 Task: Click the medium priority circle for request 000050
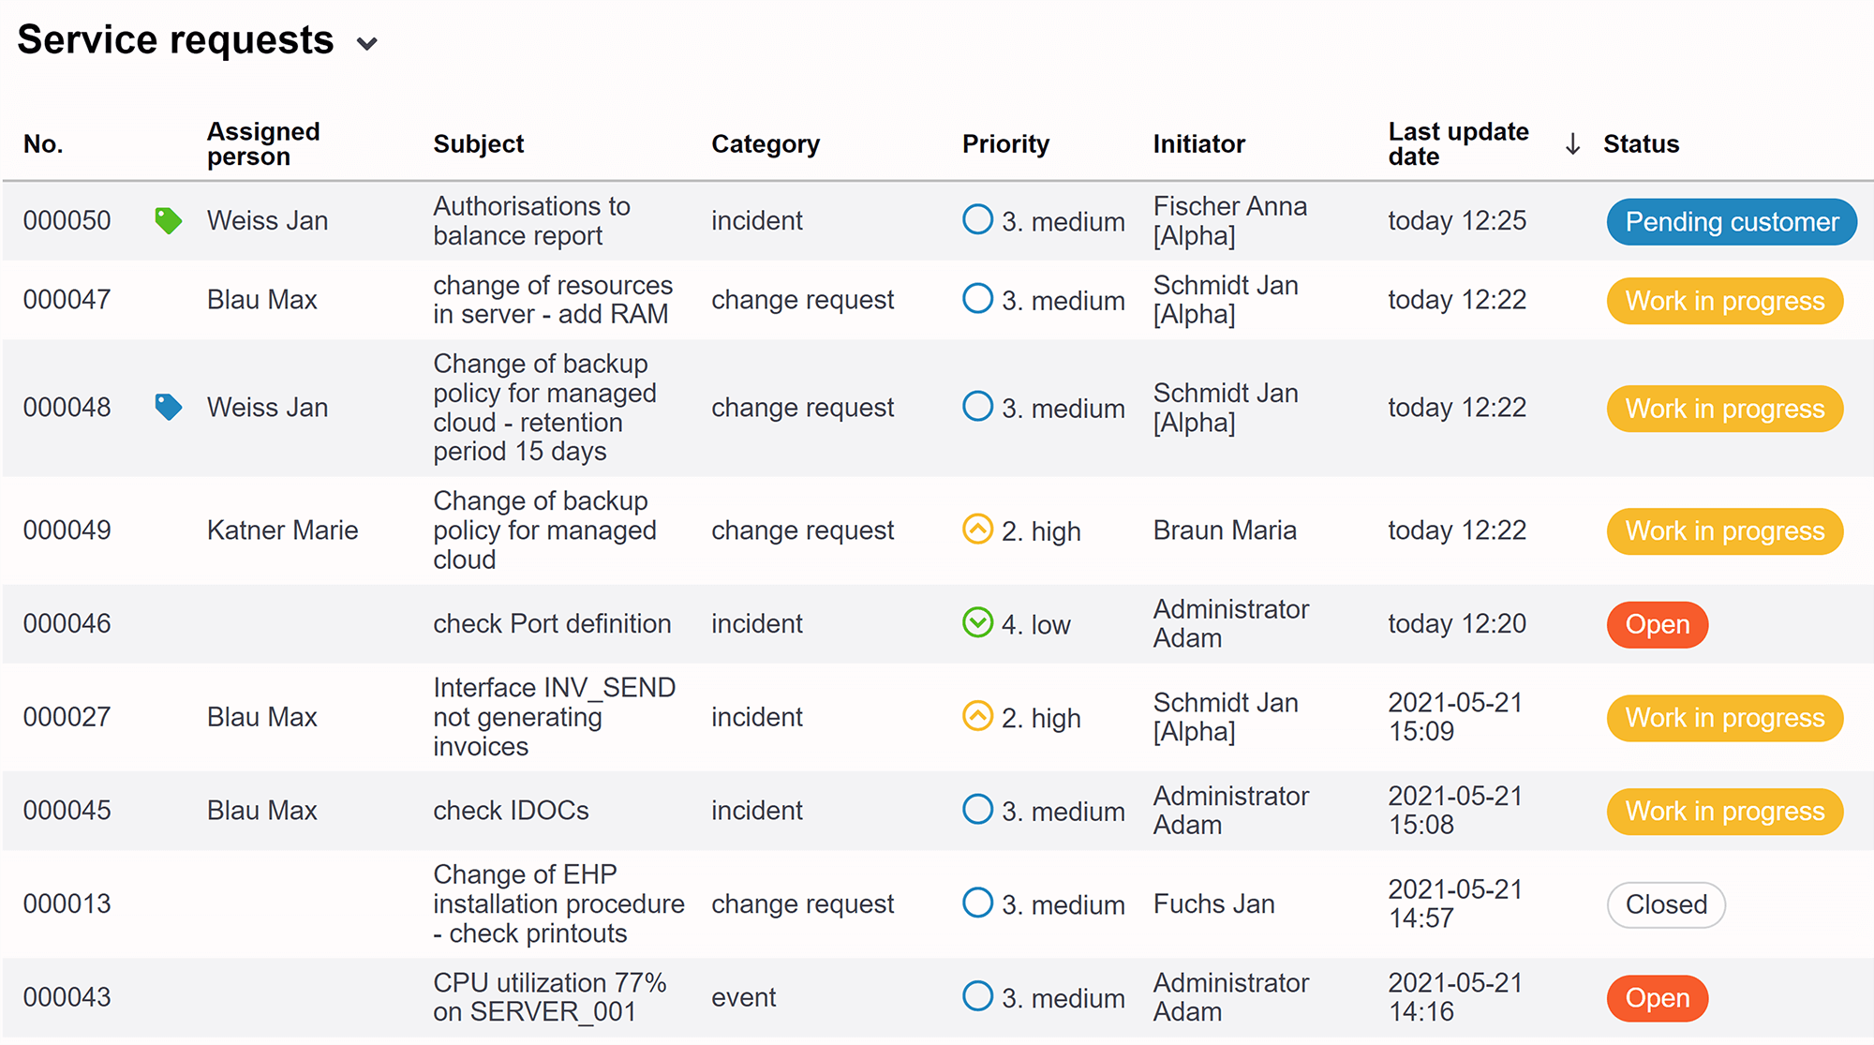977,219
